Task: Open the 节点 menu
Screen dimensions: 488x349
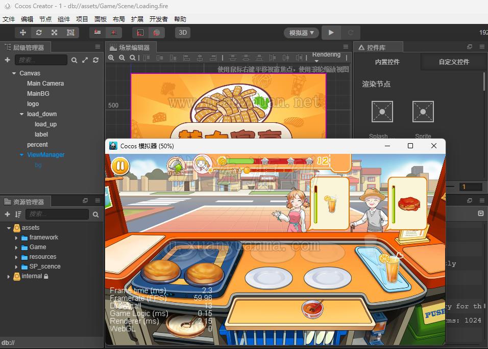Action: click(45, 19)
